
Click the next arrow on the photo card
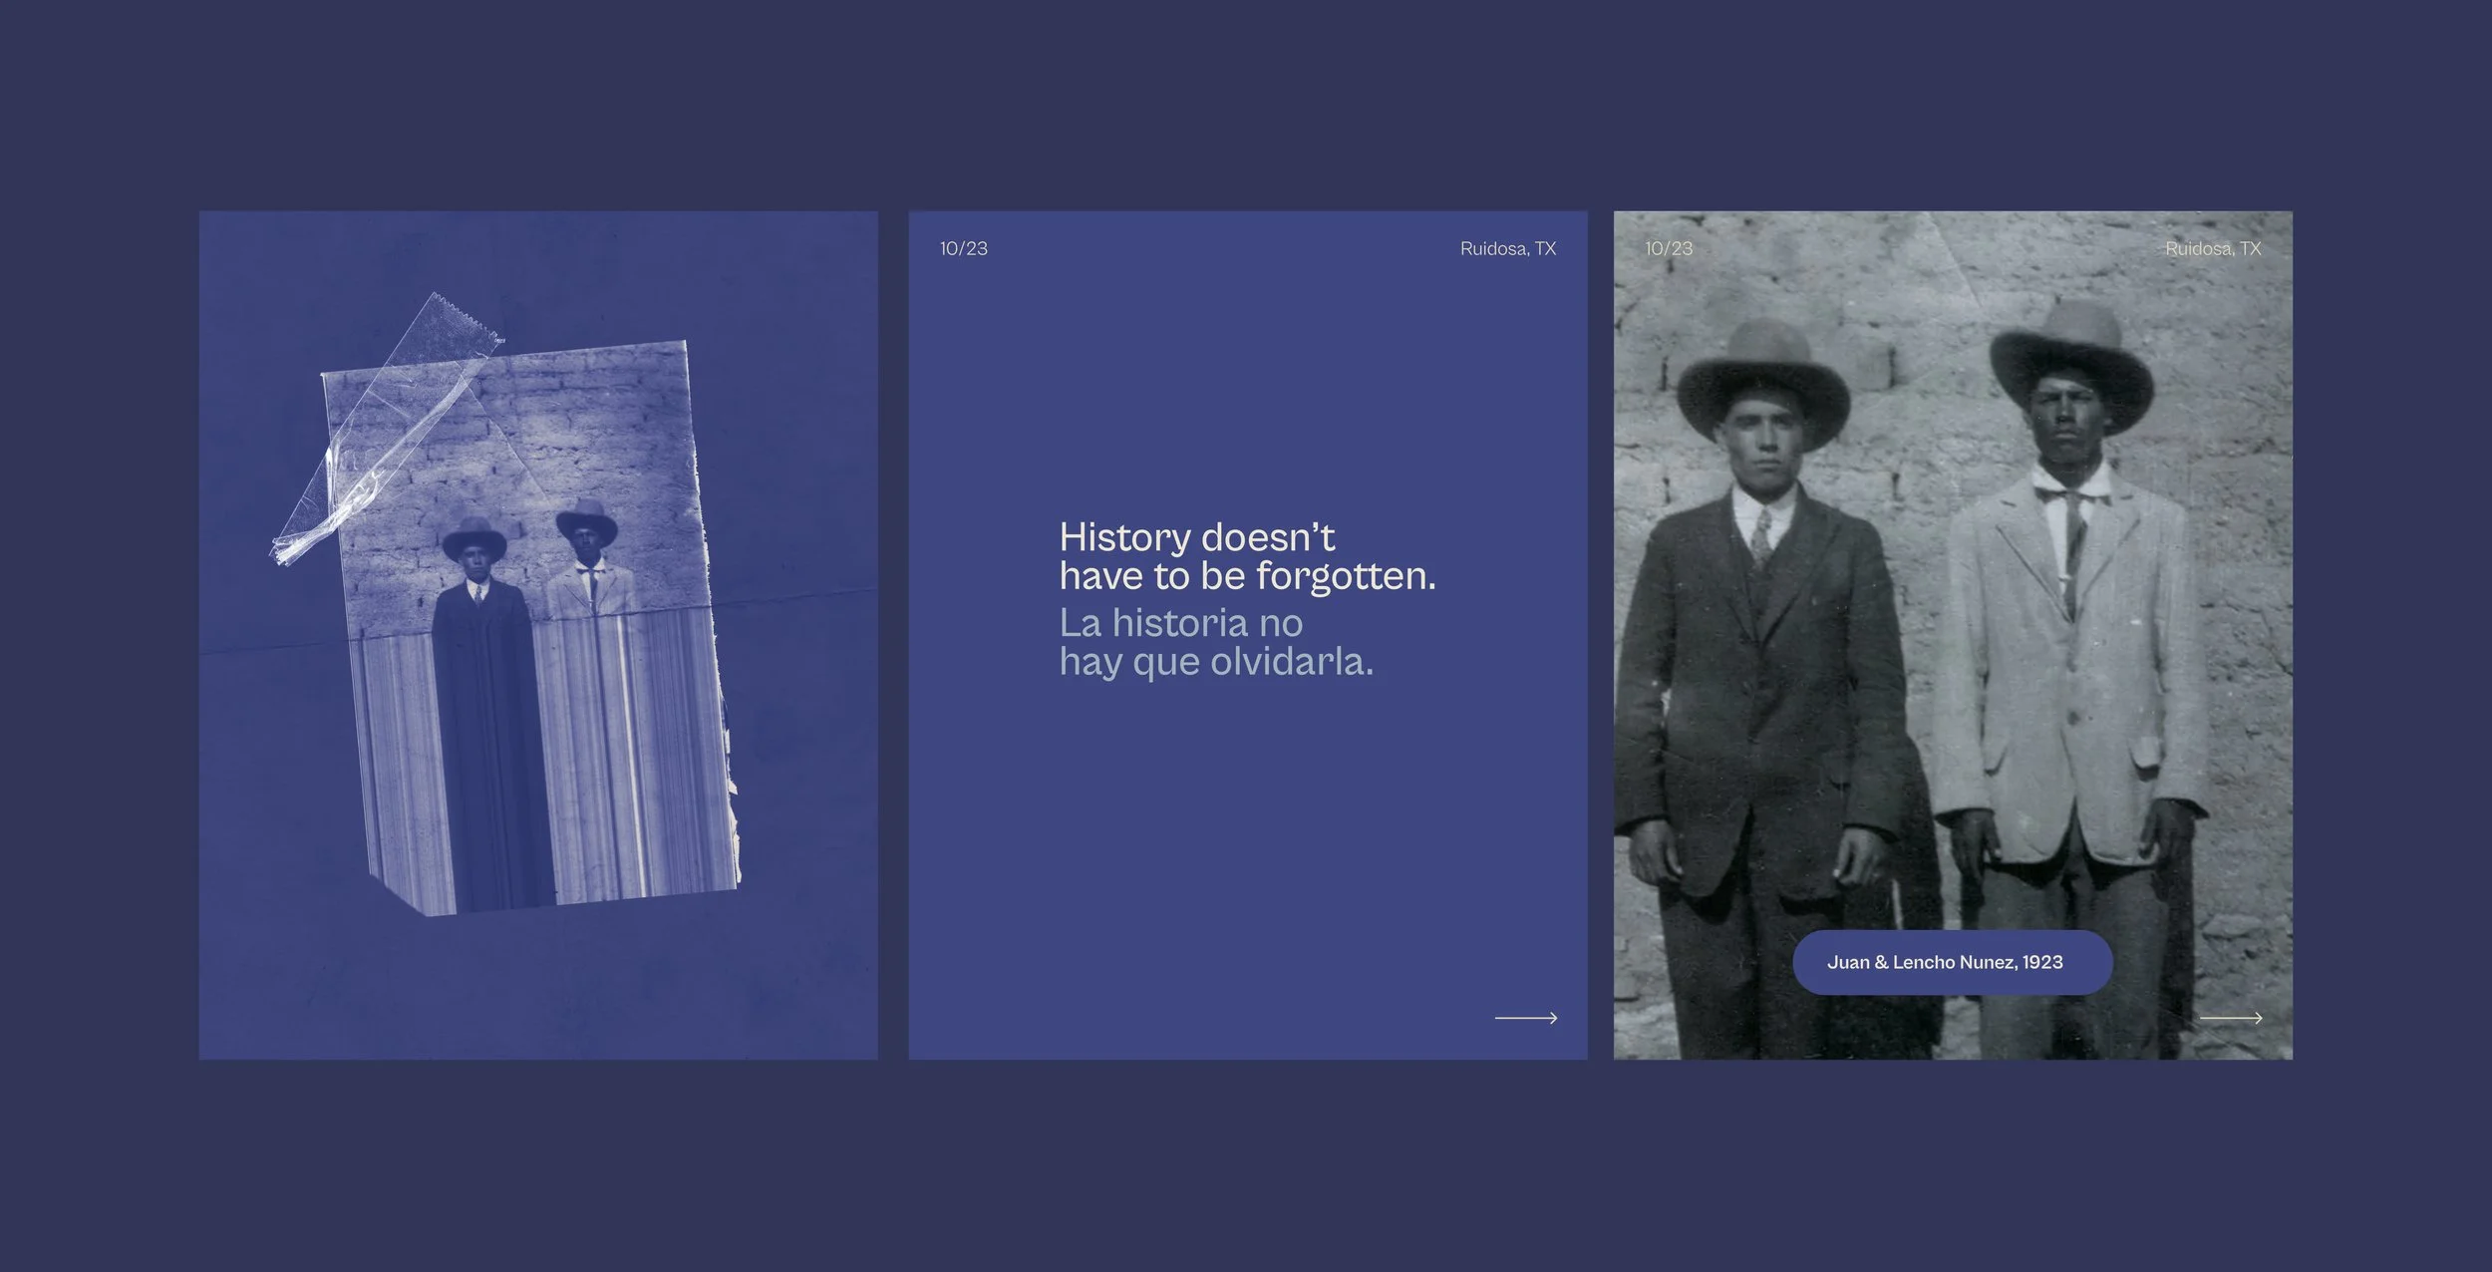pyautogui.click(x=2231, y=1018)
